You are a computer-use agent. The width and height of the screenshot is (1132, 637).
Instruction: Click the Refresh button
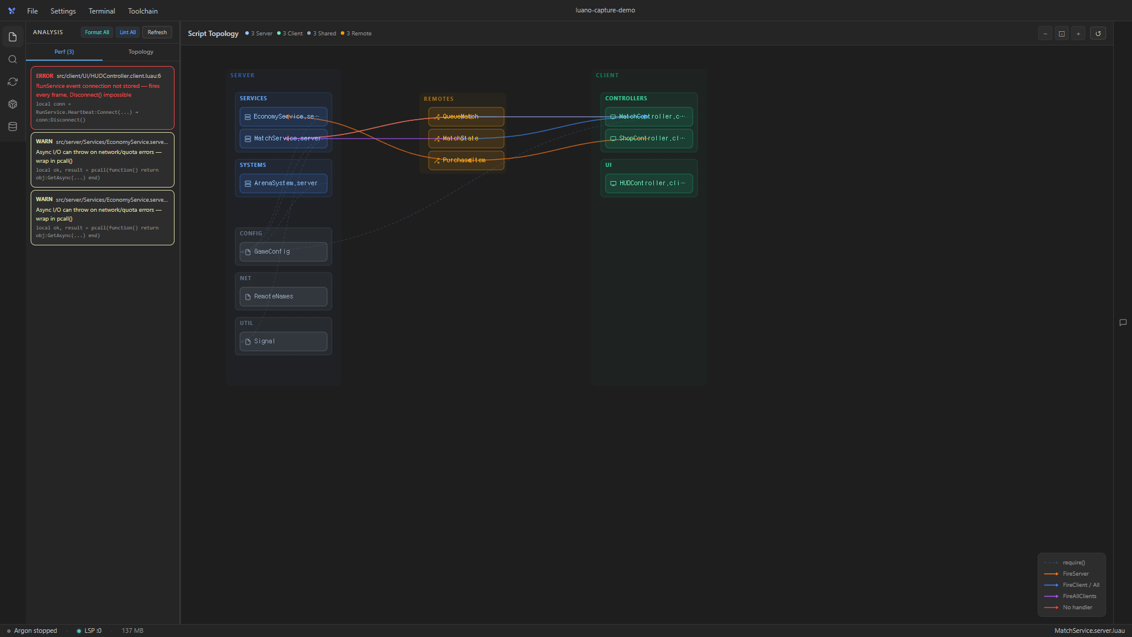(x=157, y=32)
